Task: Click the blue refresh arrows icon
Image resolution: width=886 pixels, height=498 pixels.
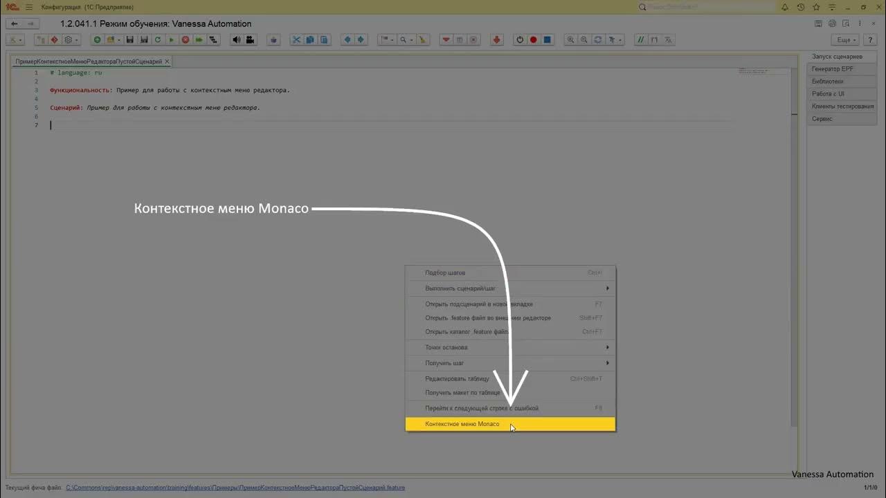Action: click(x=598, y=39)
